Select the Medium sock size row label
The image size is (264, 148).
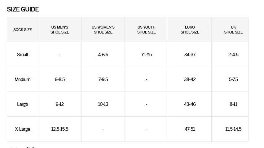pos(23,79)
